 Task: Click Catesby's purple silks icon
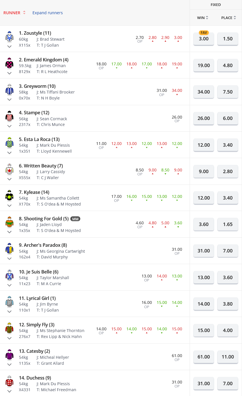(x=9, y=354)
